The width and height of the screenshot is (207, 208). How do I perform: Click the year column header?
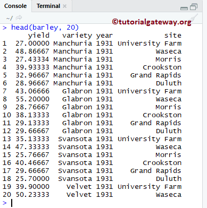tap(104, 36)
